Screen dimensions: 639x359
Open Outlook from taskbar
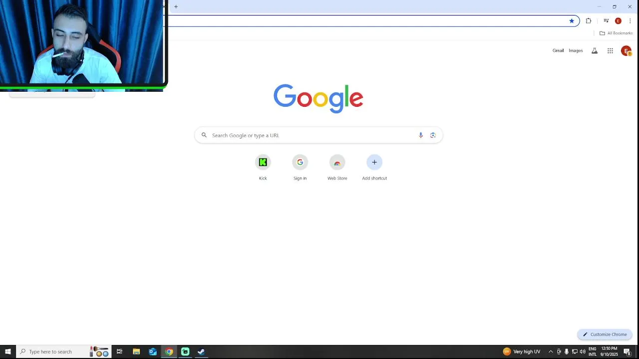click(x=153, y=352)
